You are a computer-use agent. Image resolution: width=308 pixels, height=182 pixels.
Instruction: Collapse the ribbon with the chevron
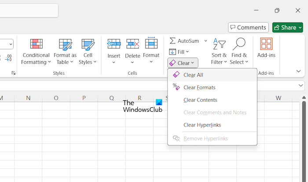click(x=298, y=71)
